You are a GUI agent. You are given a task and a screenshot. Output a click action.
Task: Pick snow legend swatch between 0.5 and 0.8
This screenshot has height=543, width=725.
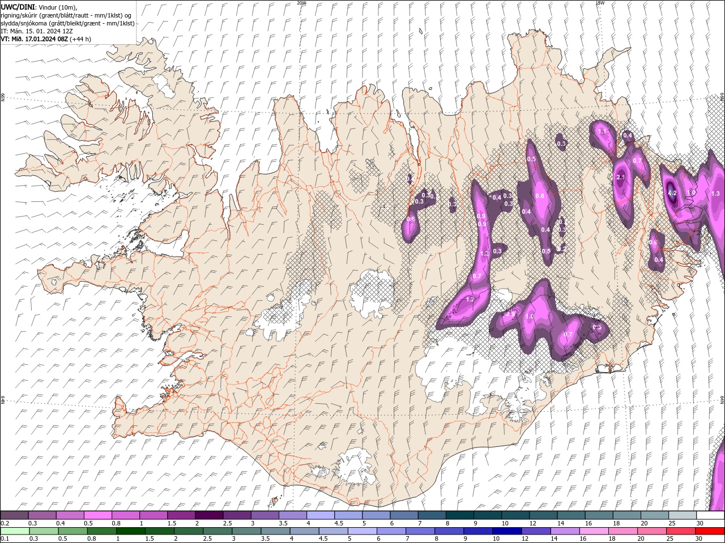click(x=97, y=515)
